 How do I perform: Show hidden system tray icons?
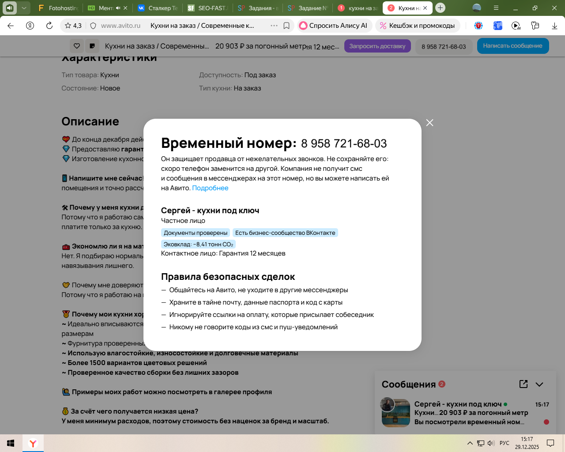[470, 443]
